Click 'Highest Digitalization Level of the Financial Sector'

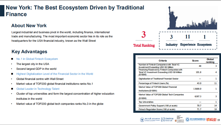[x=55, y=74]
